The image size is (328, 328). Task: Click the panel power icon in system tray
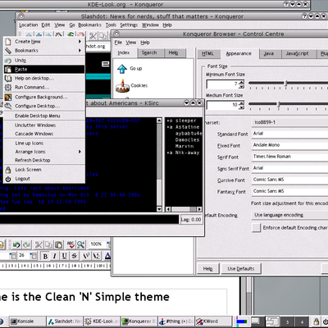tap(326, 321)
